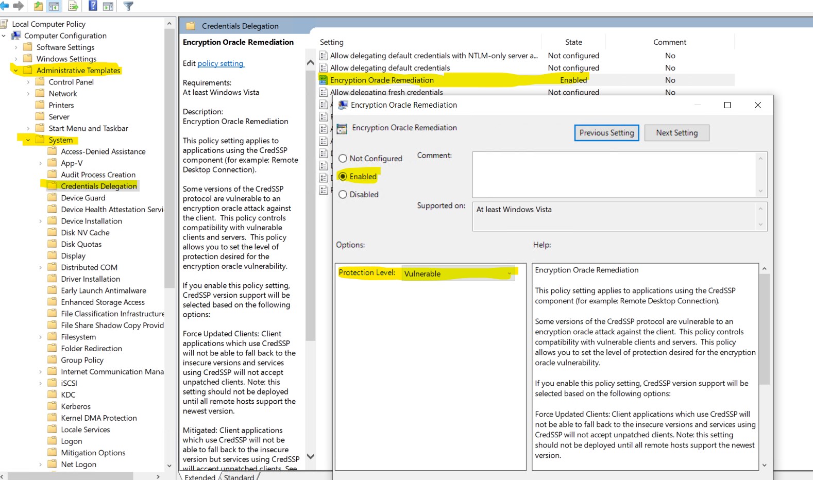
Task: Click the Control Panel folder icon
Action: tap(40, 81)
